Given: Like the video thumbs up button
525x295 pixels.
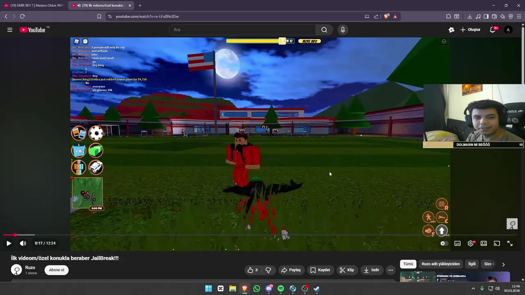Looking at the screenshot, I should (253, 270).
